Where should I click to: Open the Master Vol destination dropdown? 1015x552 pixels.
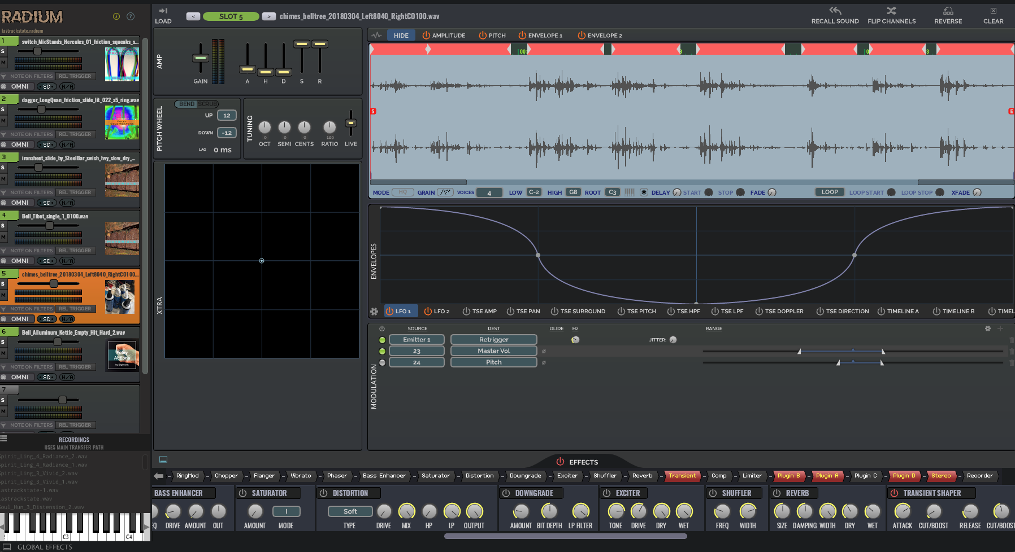pyautogui.click(x=494, y=351)
